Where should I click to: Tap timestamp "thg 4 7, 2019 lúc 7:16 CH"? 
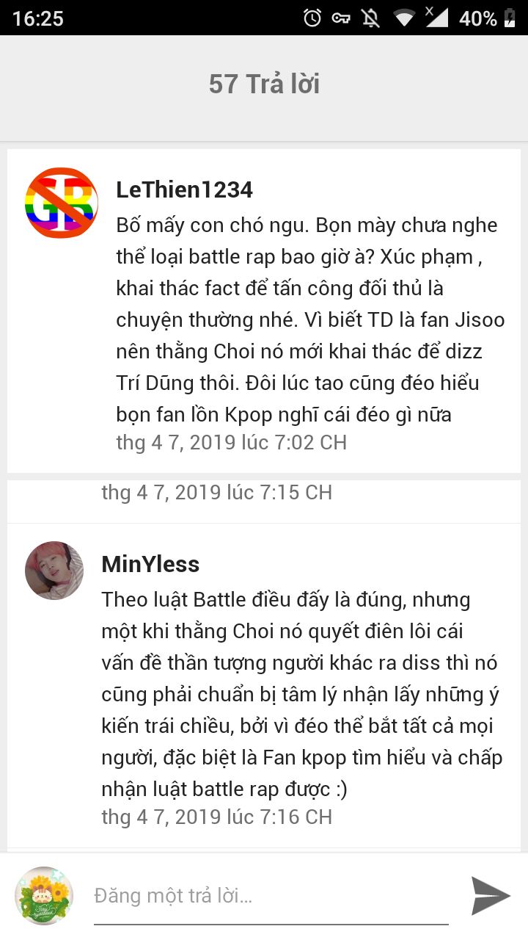pos(216,817)
